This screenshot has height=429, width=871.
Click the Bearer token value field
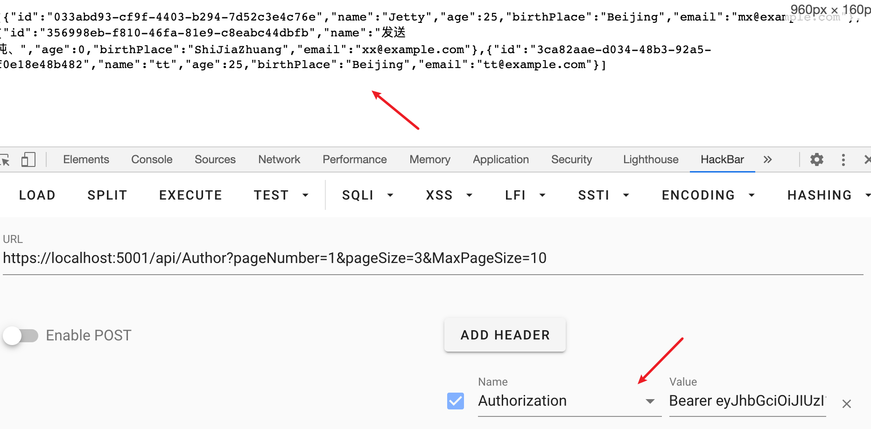click(747, 401)
